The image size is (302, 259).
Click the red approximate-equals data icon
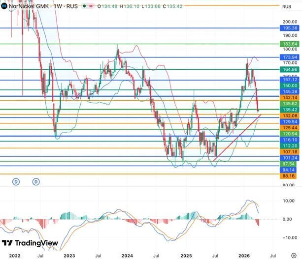(x=92, y=6)
